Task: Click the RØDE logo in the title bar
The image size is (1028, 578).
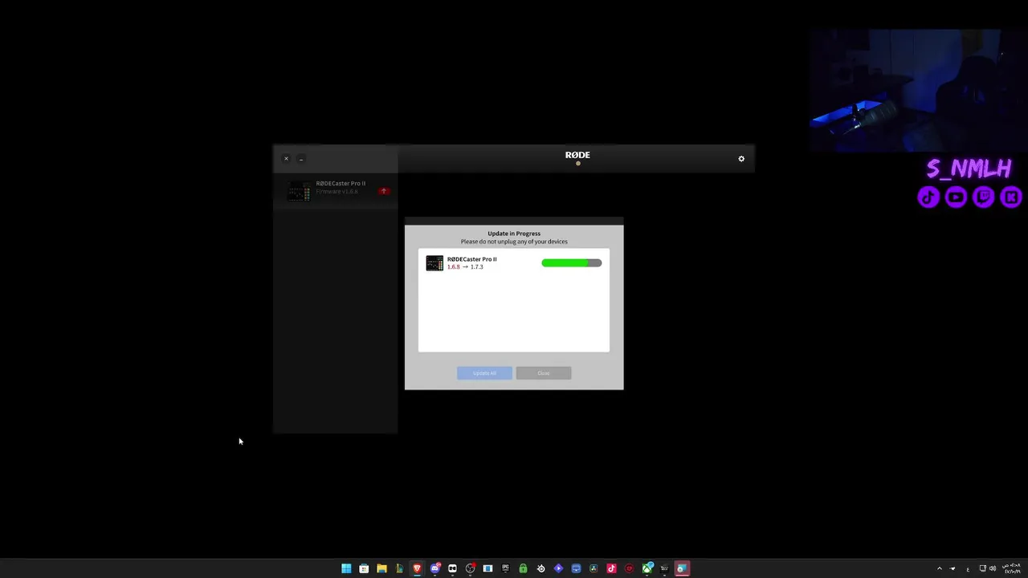Action: [x=577, y=155]
